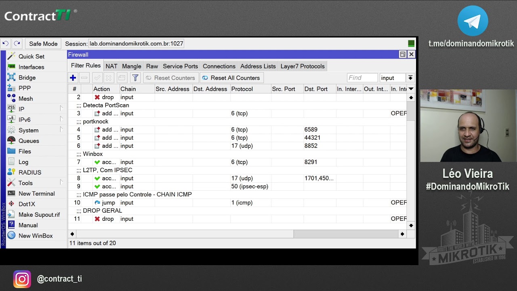Expand the System submenu arrow

(61, 129)
